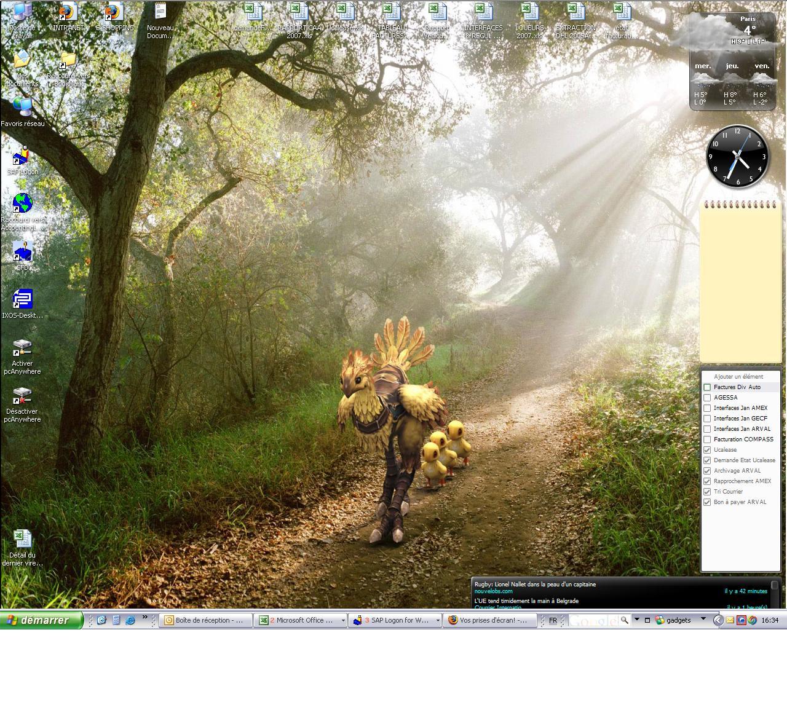The width and height of the screenshot is (787, 721).
Task: Expand the SAP Logon taskbar group arrow
Action: click(438, 621)
